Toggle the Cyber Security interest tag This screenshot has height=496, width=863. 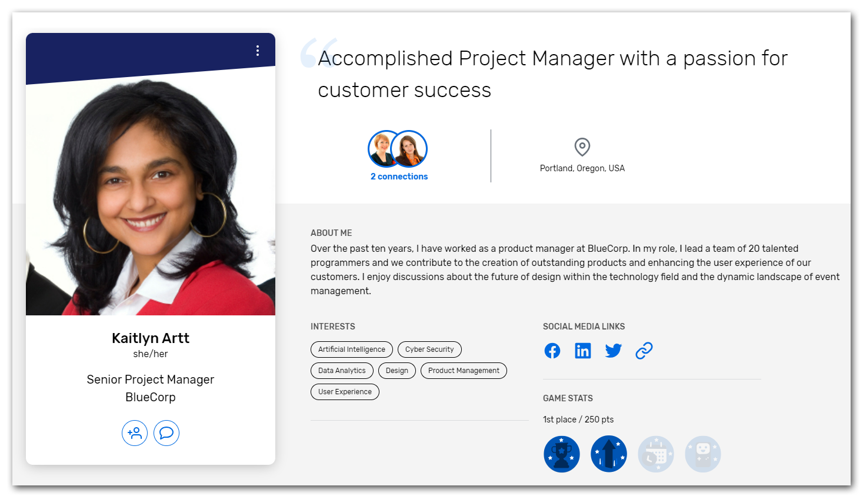[429, 349]
